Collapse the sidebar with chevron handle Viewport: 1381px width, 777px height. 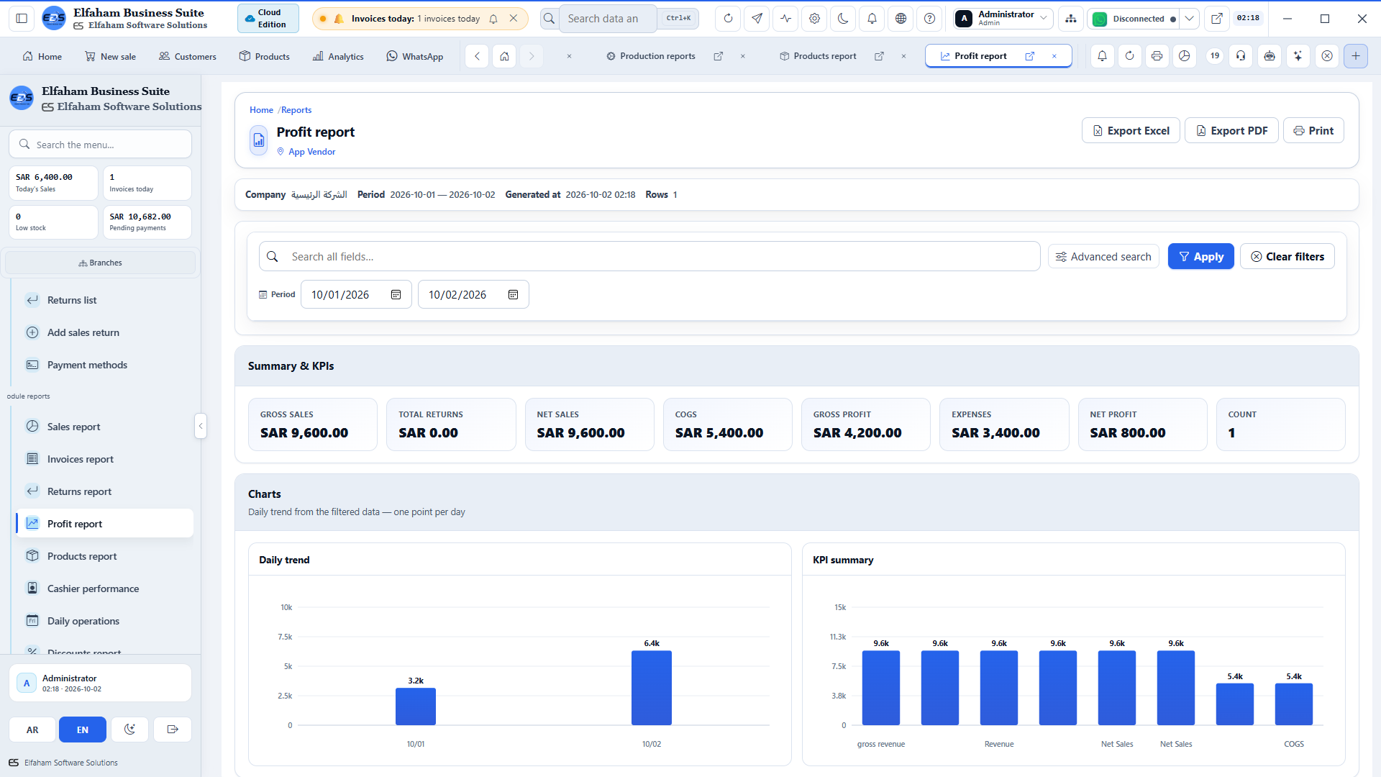tap(201, 426)
